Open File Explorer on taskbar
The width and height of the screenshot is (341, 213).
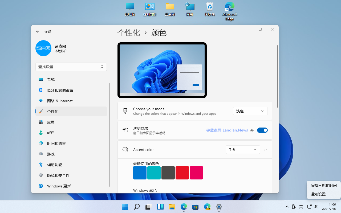click(x=172, y=207)
